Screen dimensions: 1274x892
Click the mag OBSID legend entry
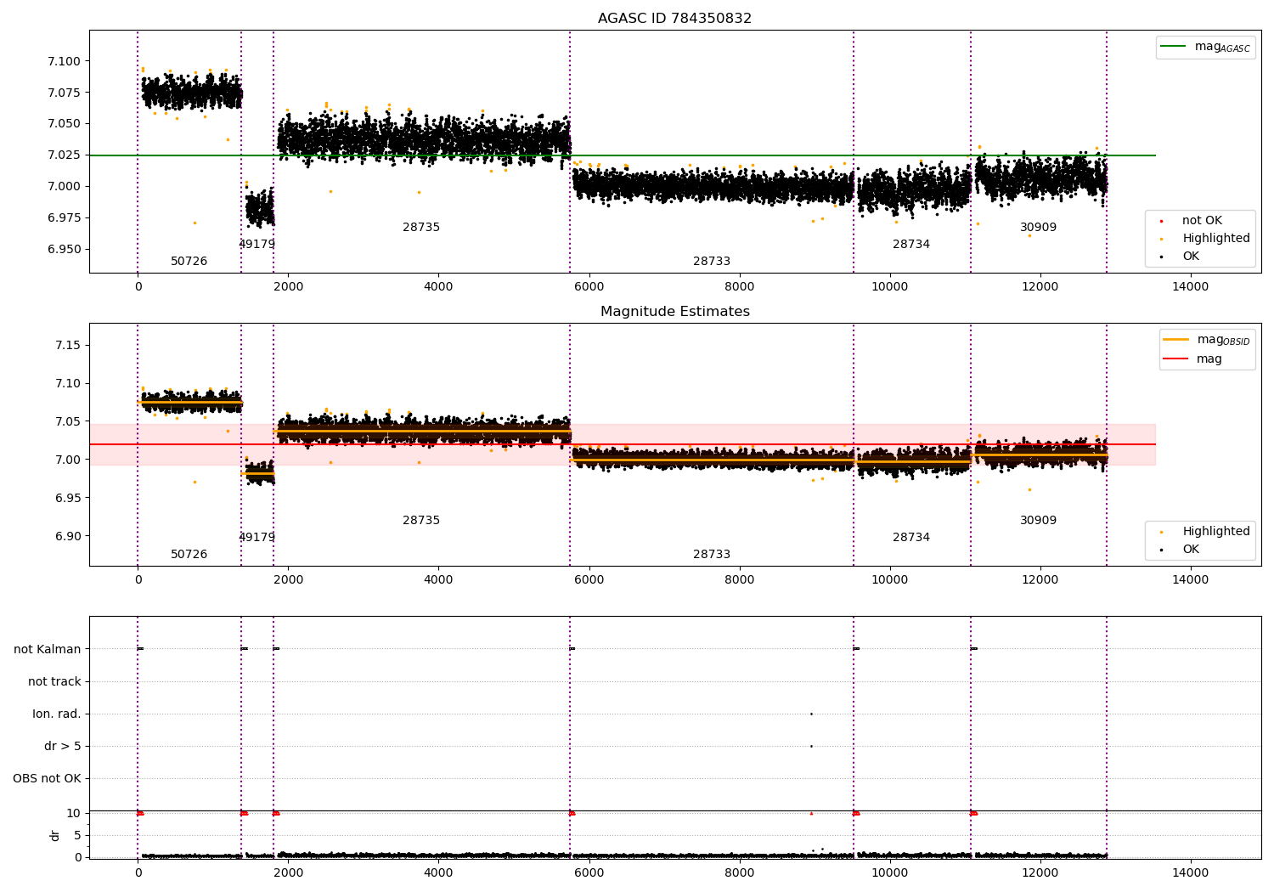1208,340
